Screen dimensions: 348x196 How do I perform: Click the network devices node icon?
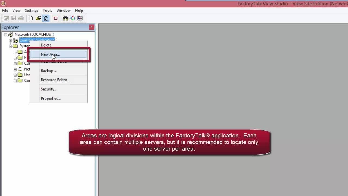[x=20, y=69]
